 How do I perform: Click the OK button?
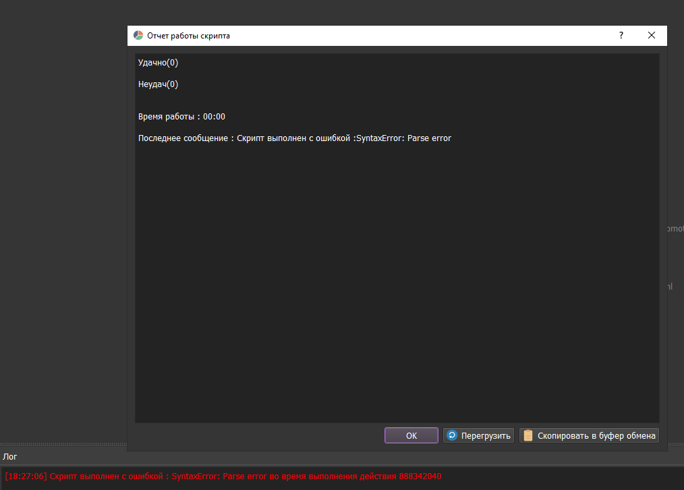coord(411,436)
